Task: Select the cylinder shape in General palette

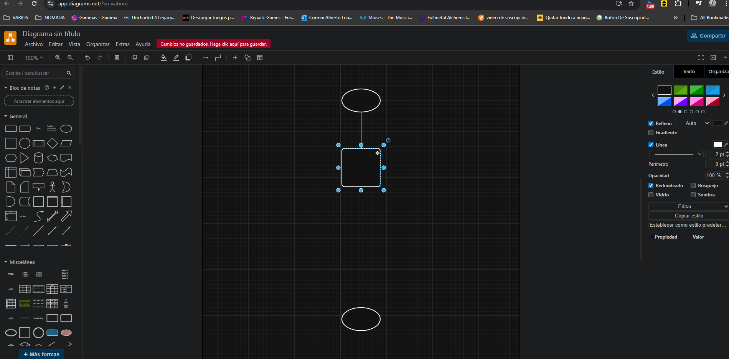Action: (38, 158)
